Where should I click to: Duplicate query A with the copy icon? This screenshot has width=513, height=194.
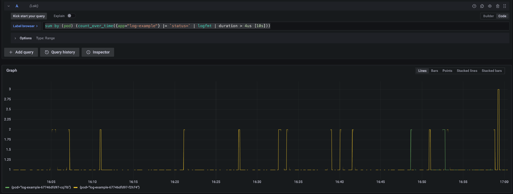click(482, 6)
